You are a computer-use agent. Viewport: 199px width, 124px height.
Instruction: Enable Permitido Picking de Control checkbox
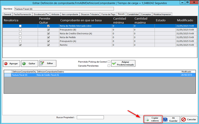(109, 62)
